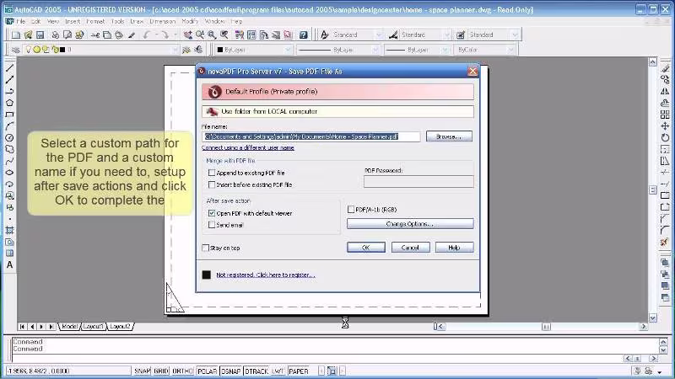Open the ByColor plot style dropdown
The height and width of the screenshot is (379, 675).
tap(510, 50)
